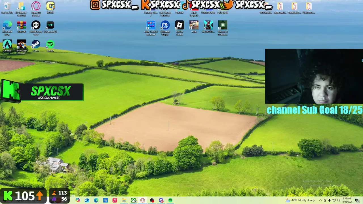Open the volume control tray icon
This screenshot has width=363, height=204.
[x=338, y=200]
